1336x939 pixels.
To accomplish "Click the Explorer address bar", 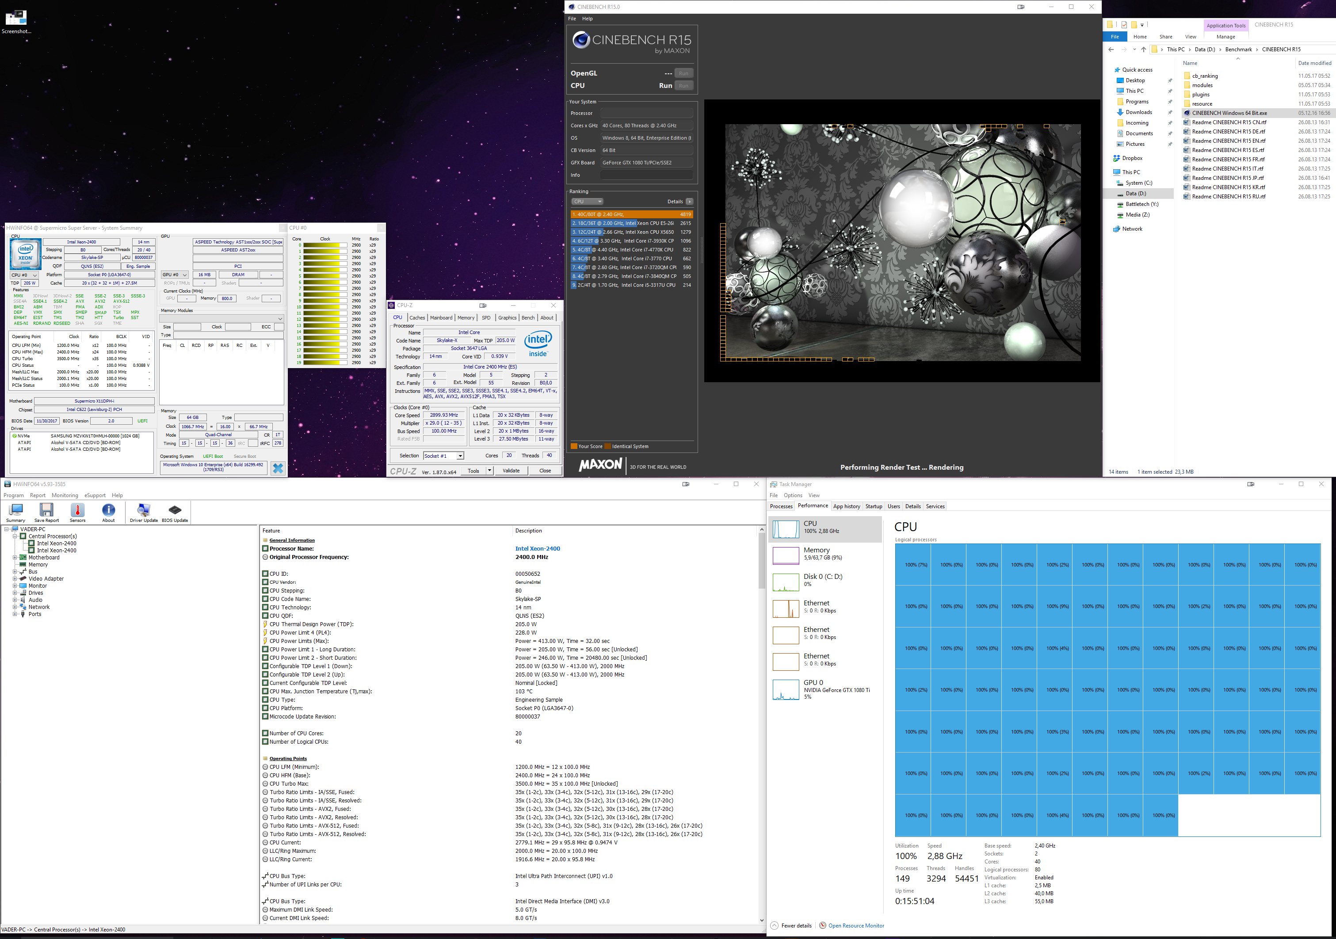I will tap(1242, 49).
